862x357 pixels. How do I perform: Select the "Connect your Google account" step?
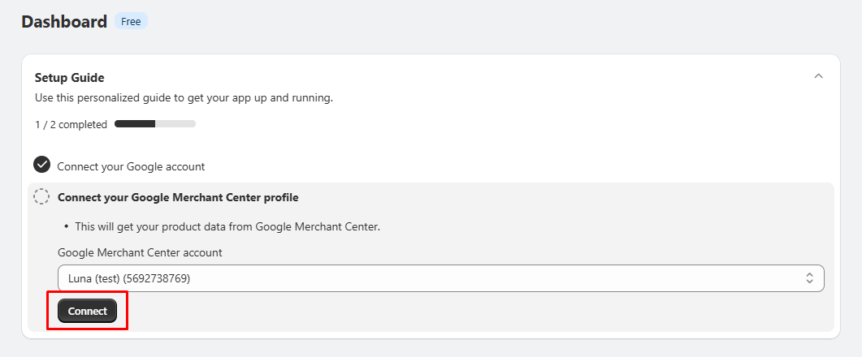click(x=131, y=166)
